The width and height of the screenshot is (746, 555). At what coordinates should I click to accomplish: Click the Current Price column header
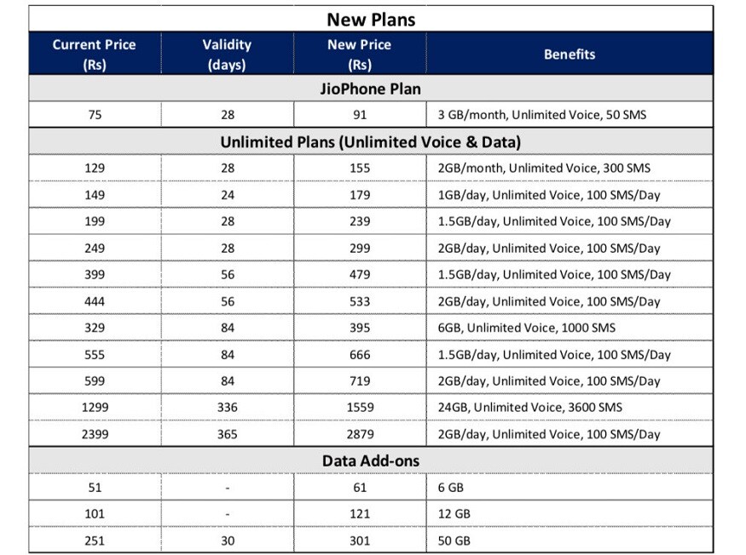click(x=95, y=54)
